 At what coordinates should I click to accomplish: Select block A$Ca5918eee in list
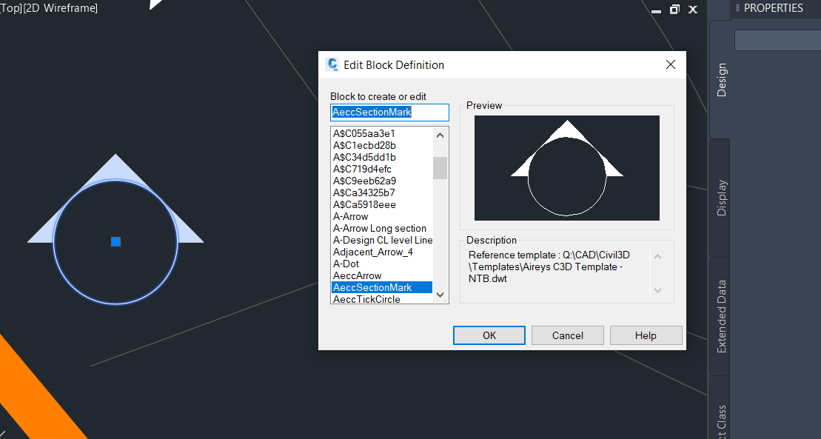[x=382, y=205]
